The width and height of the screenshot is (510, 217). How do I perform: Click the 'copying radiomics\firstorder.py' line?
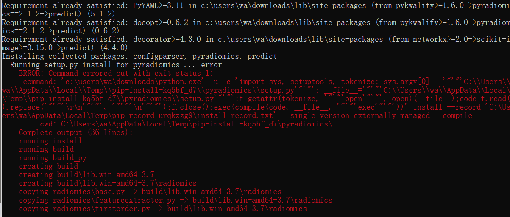pos(162,209)
